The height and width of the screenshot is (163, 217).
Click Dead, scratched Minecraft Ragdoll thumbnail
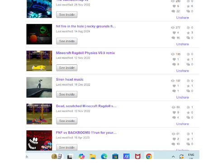tap(39, 114)
